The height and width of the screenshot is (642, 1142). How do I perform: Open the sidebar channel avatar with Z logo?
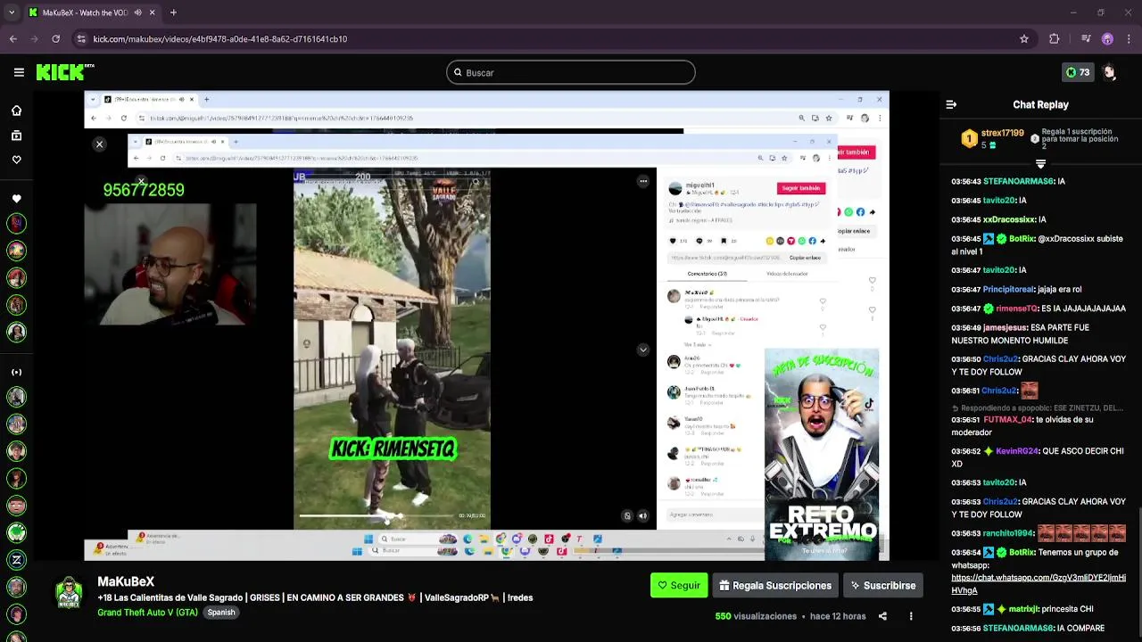pos(16,560)
